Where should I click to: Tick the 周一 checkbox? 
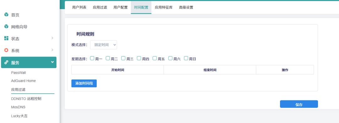[92, 58]
